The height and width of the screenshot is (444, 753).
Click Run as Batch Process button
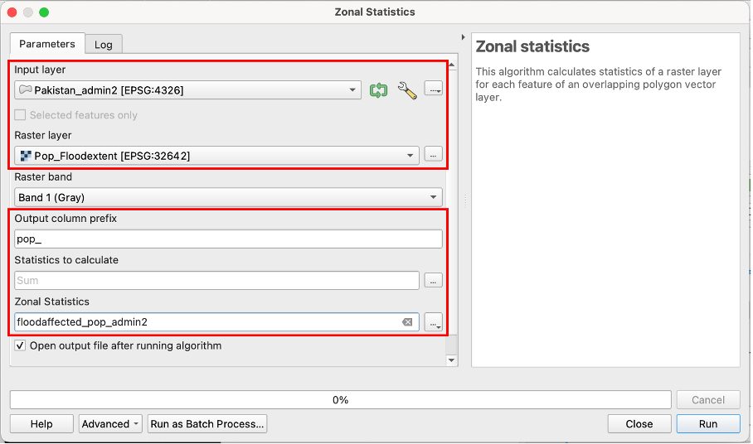tap(207, 423)
